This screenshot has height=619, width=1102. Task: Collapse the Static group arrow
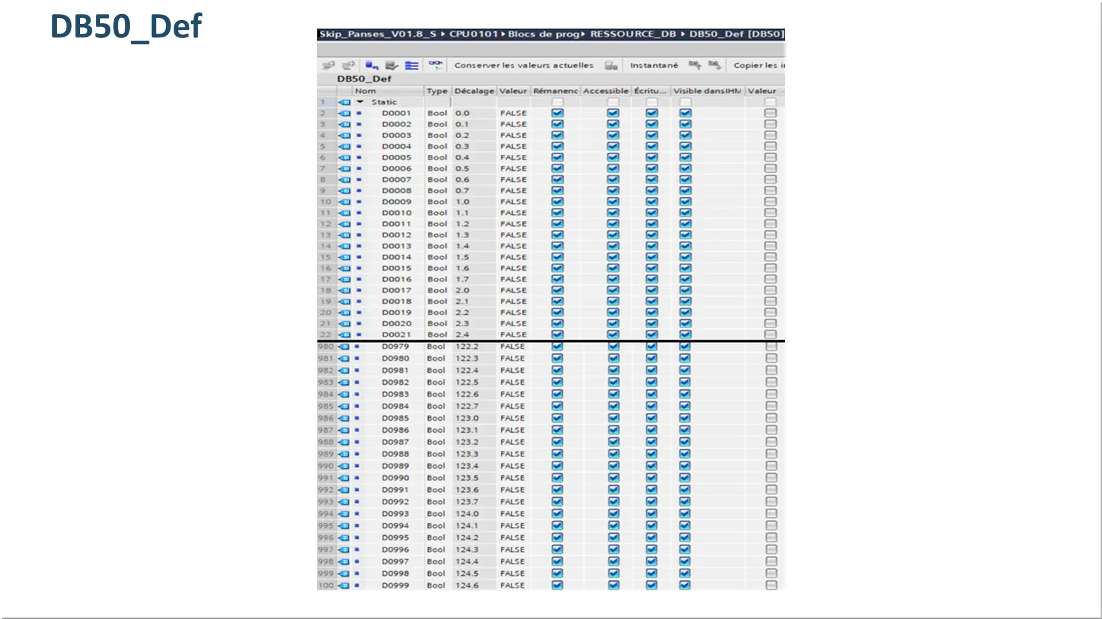pyautogui.click(x=360, y=102)
